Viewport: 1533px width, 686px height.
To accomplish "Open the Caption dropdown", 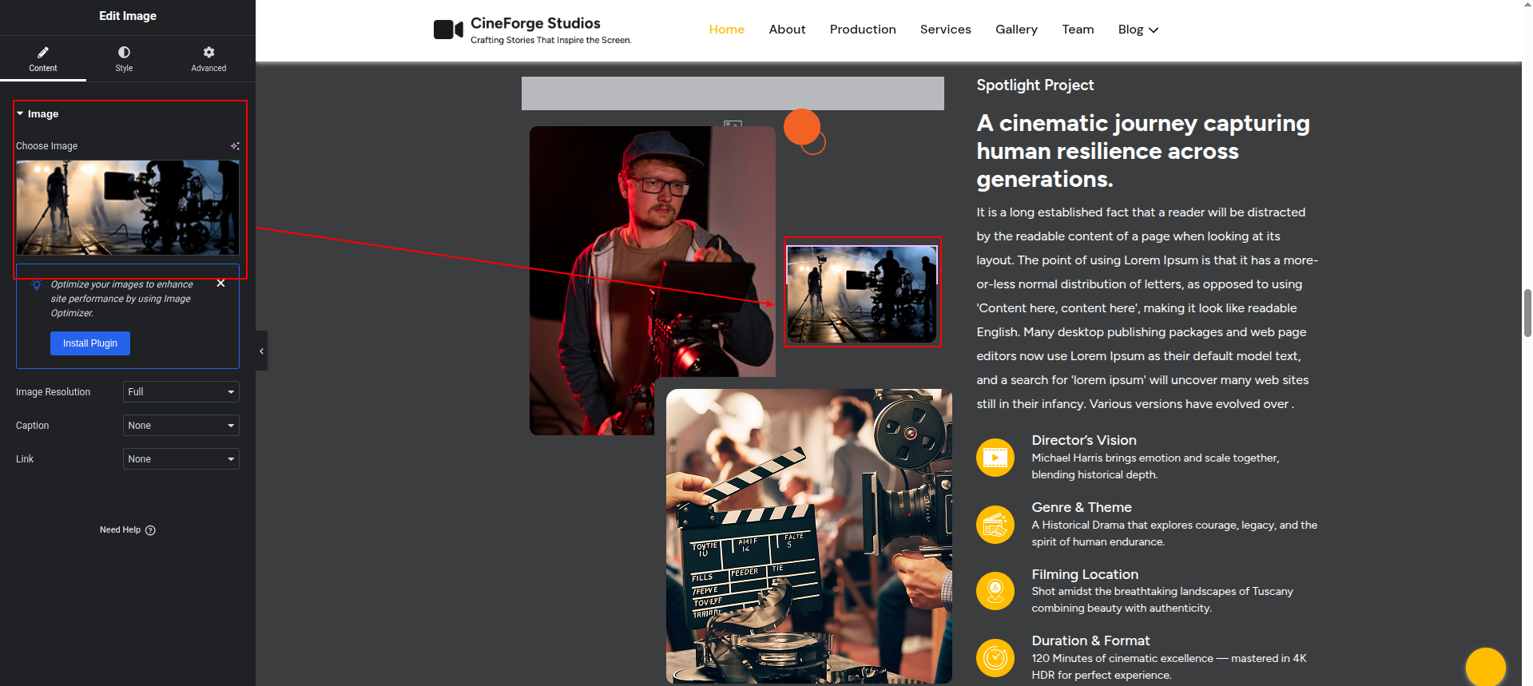I will pos(181,426).
